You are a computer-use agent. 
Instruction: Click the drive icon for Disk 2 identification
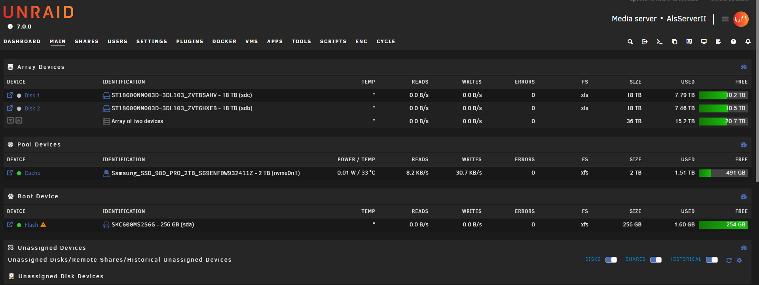pos(106,108)
